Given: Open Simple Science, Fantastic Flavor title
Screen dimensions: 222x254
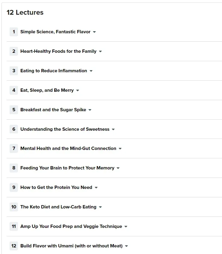Looking at the screenshot, I should point(55,32).
